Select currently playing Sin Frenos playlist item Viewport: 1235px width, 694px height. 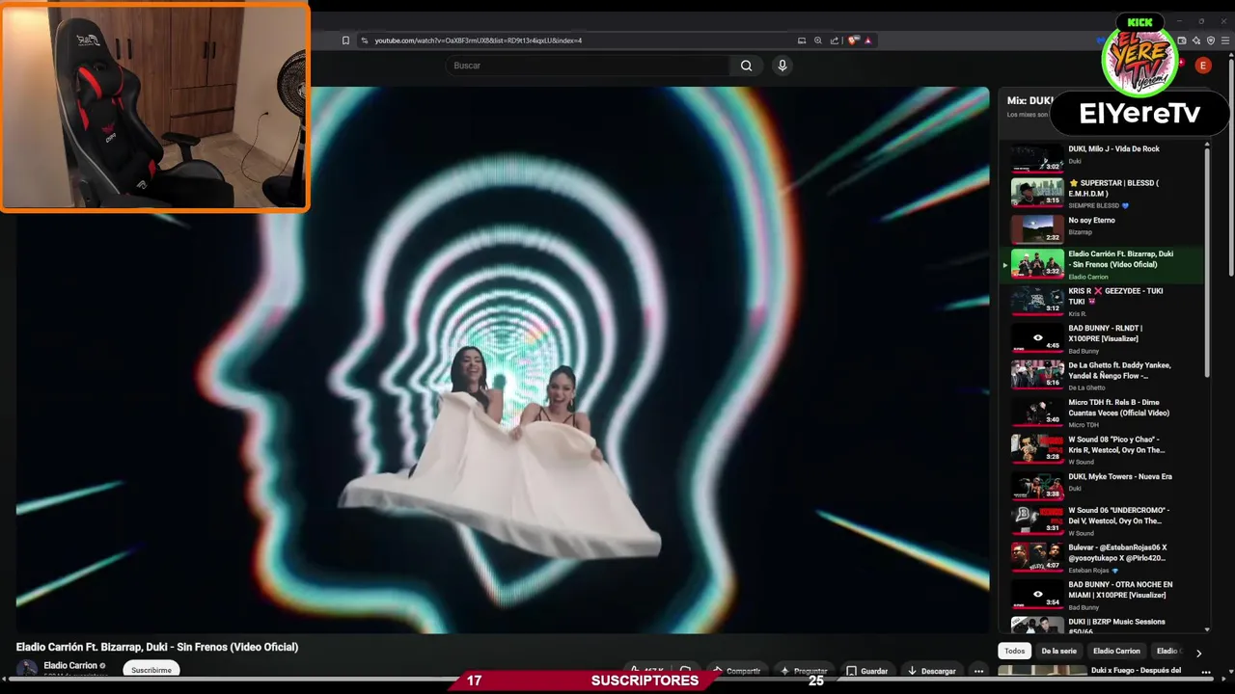coord(1102,264)
